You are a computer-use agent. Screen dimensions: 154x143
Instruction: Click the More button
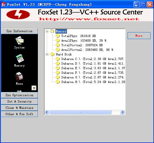(x=139, y=36)
